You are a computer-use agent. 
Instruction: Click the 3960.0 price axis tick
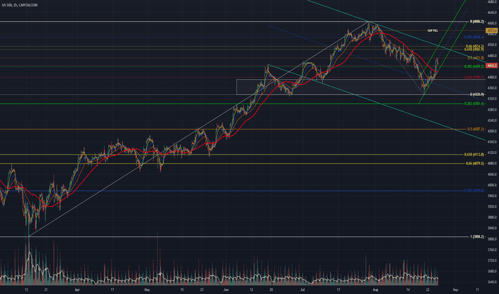[492, 196]
